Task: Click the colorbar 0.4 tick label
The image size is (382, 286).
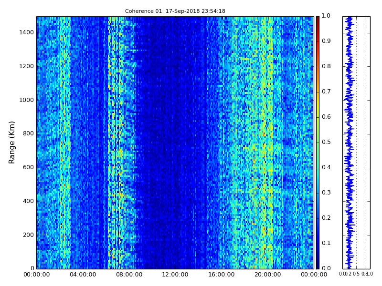Action: [326, 167]
